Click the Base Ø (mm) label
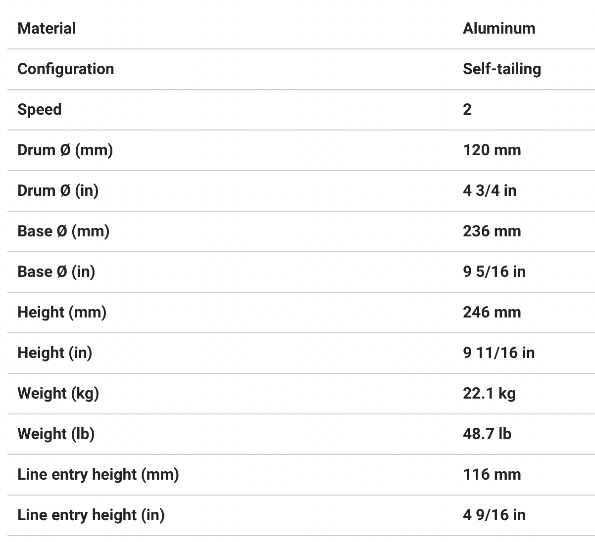The image size is (595, 542). (x=63, y=231)
